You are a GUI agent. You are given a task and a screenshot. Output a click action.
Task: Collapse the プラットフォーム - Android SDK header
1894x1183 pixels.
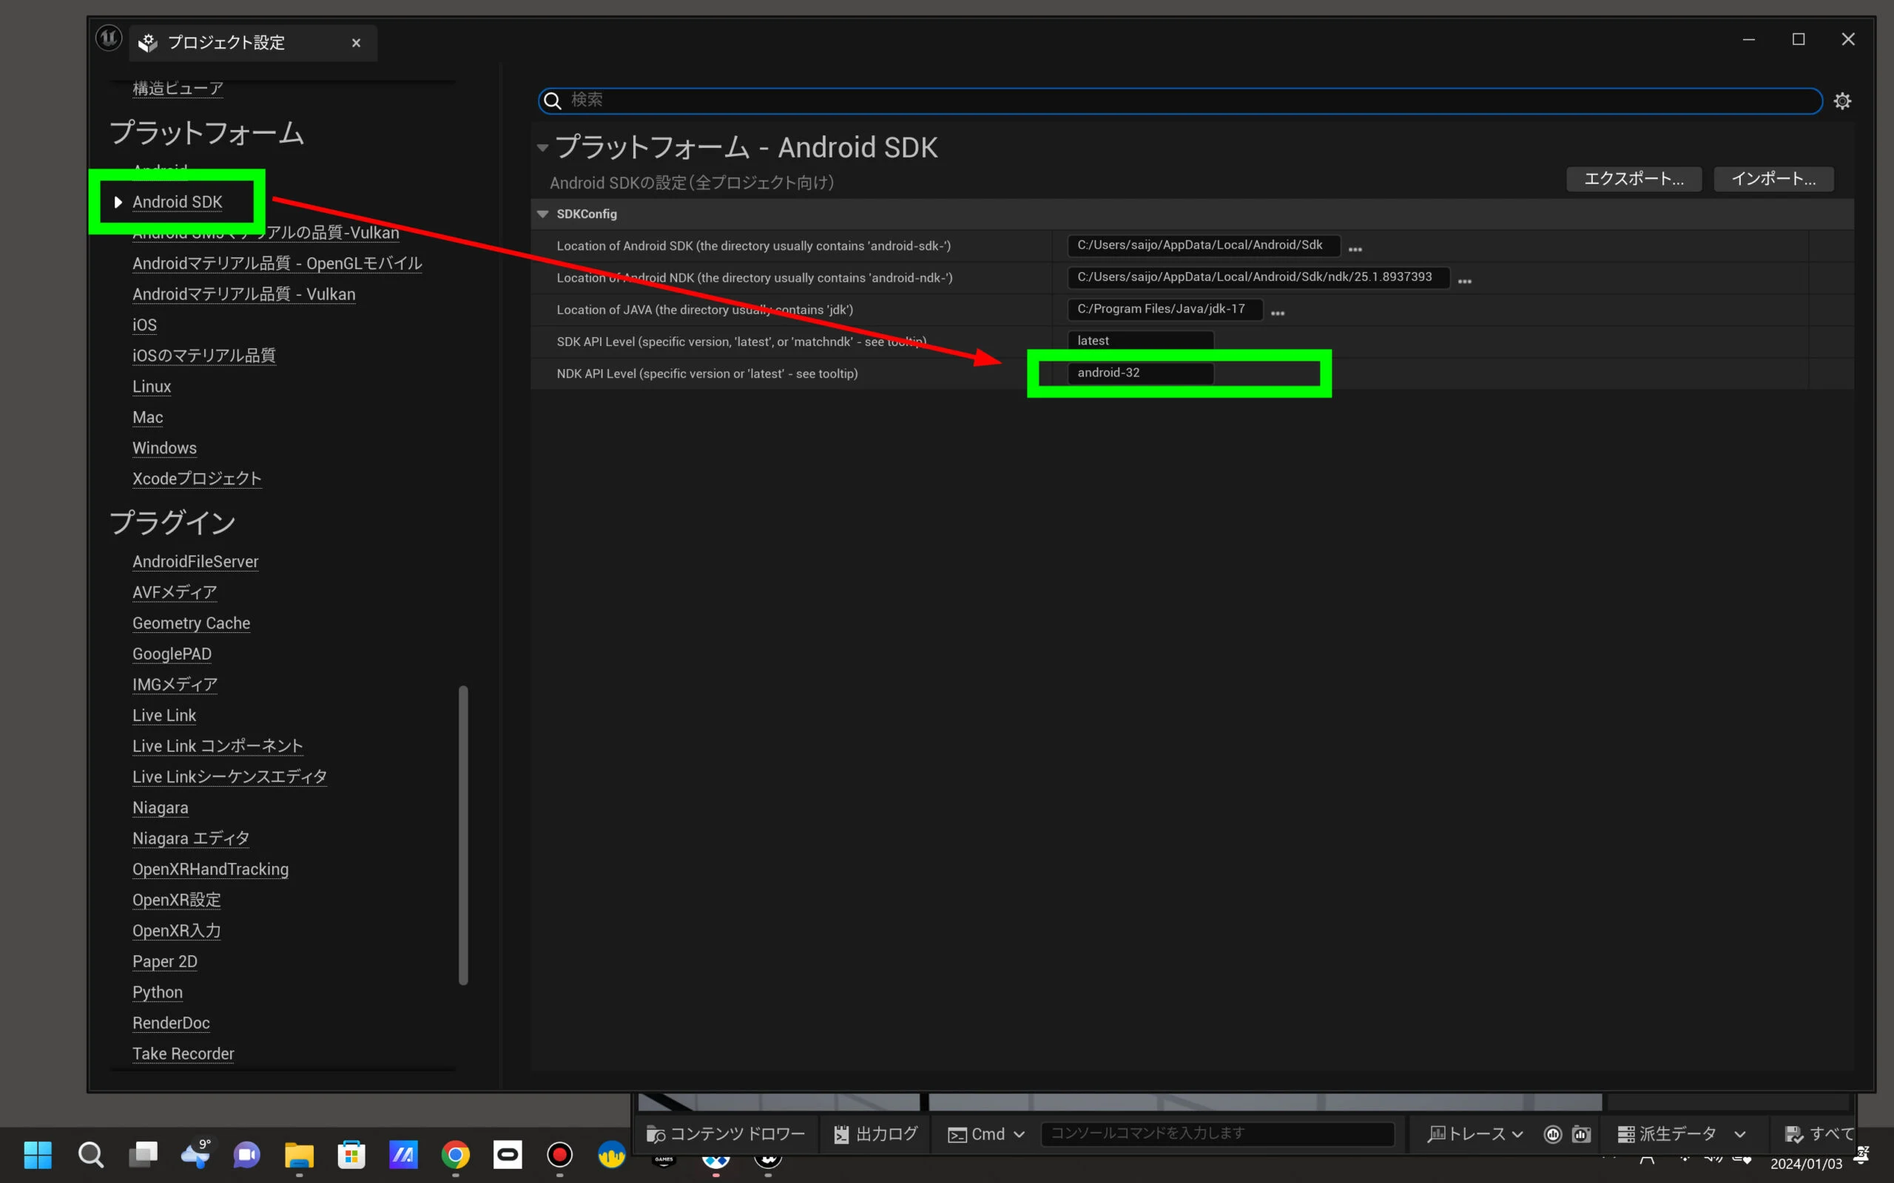click(542, 147)
